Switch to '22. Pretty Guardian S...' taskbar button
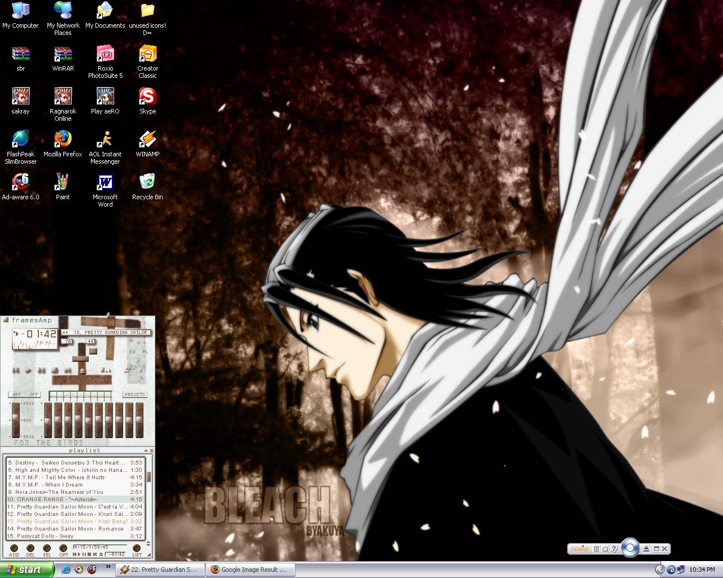723x578 pixels. coord(159,570)
